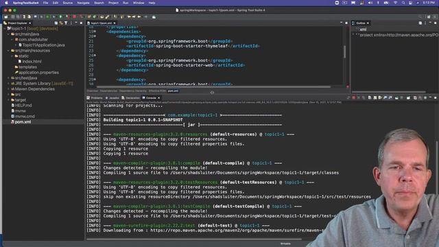Click the editor vertical scrollbar
This screenshot has width=439, height=247.
tap(344, 52)
